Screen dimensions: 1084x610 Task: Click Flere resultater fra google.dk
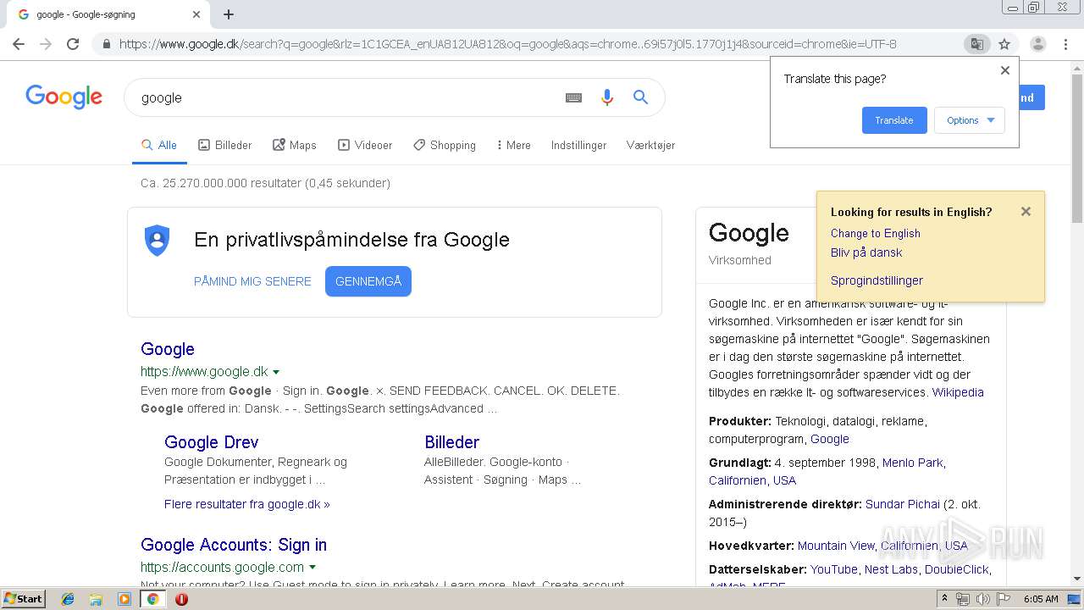point(247,504)
